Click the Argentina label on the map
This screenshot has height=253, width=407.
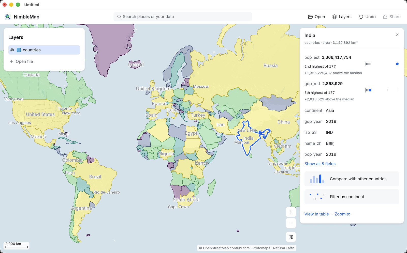tap(81, 208)
